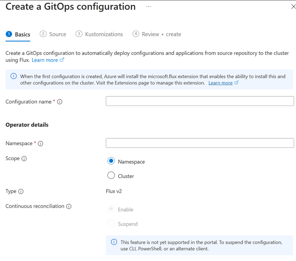Click the Namespace input field
This screenshot has width=296, height=261.
[200, 143]
